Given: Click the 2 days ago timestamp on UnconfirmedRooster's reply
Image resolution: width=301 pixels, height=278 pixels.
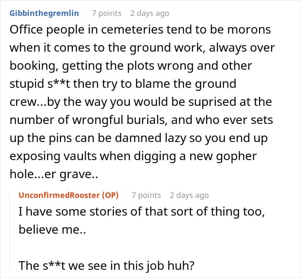Looking at the screenshot, I should tap(189, 195).
